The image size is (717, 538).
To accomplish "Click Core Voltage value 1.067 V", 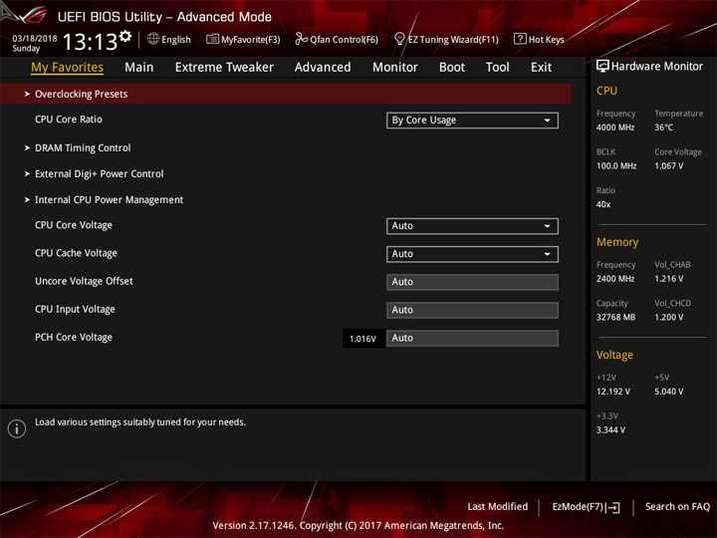I will (x=668, y=166).
